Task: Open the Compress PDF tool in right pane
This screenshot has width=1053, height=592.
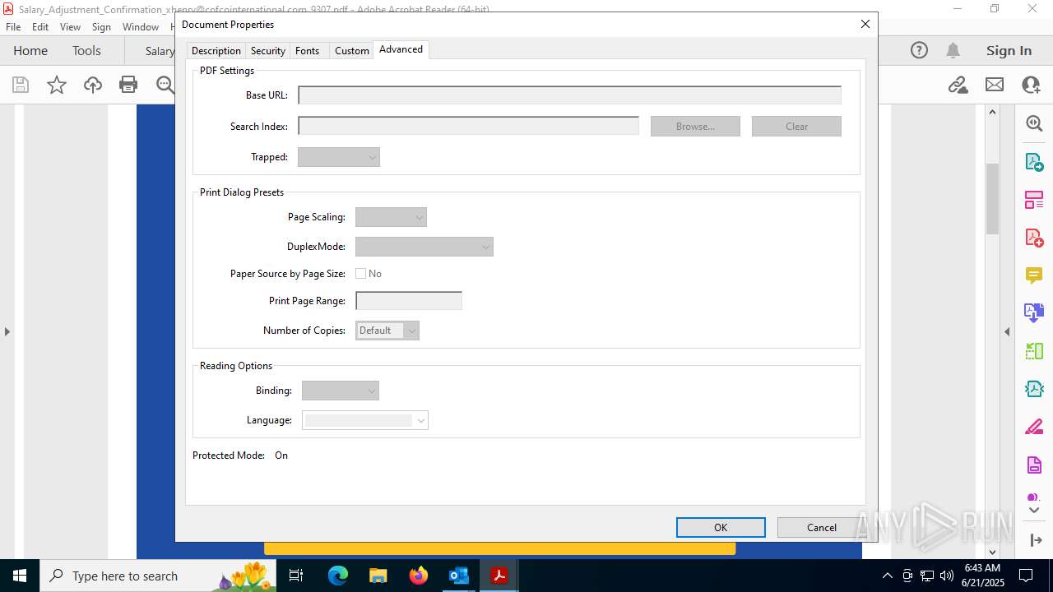Action: click(x=1034, y=389)
